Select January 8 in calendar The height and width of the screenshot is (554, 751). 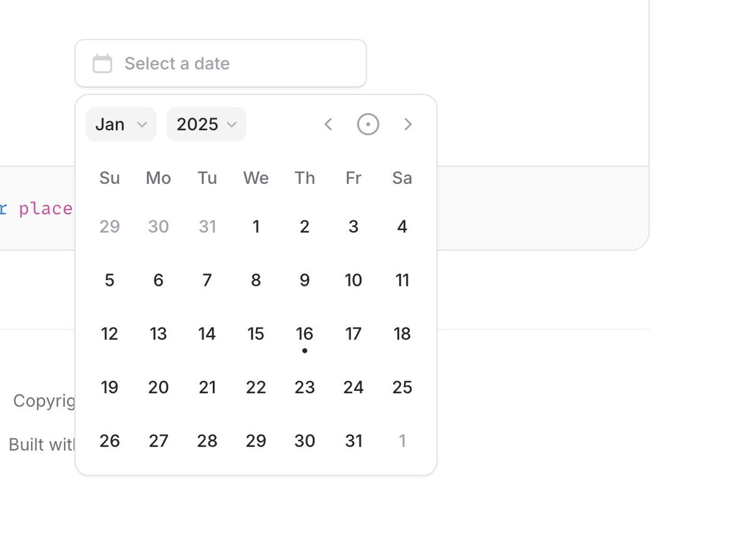click(x=256, y=280)
